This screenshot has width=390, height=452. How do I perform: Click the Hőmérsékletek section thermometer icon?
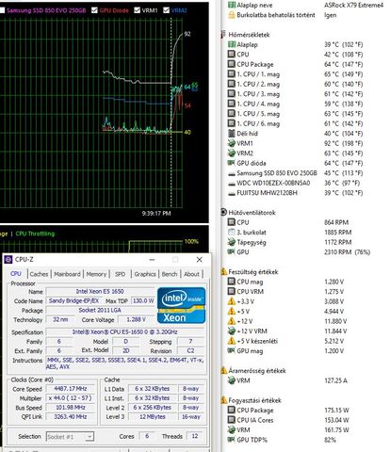[223, 35]
